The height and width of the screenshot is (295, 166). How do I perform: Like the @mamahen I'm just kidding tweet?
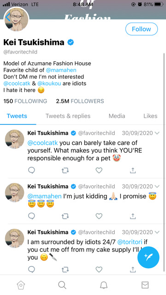pos(99,216)
